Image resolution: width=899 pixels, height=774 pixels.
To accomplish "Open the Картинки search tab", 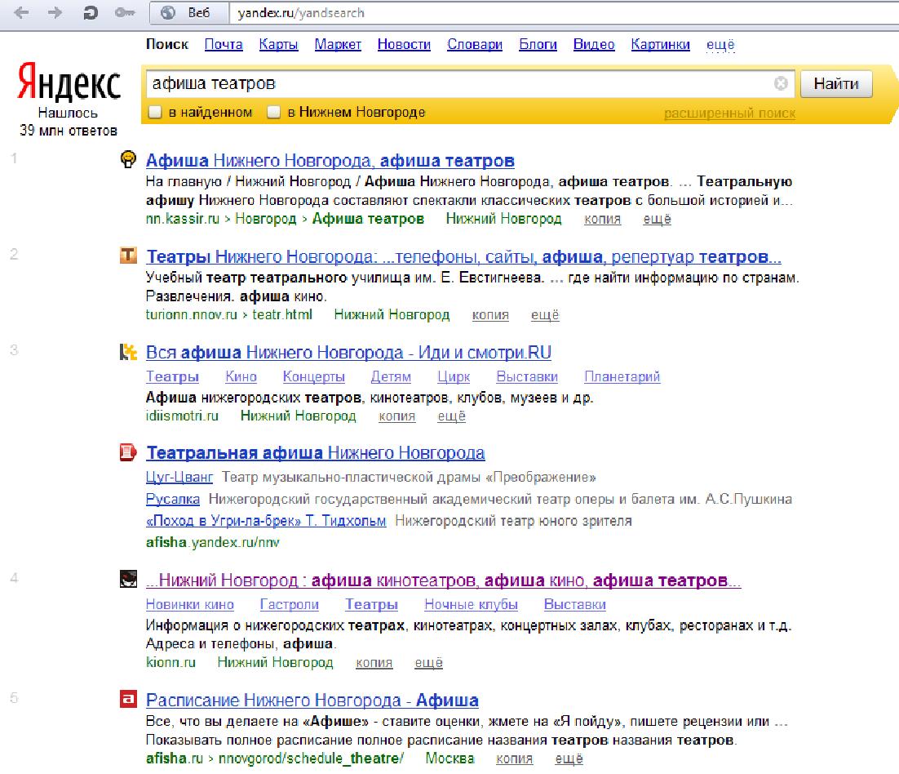I will pos(660,45).
